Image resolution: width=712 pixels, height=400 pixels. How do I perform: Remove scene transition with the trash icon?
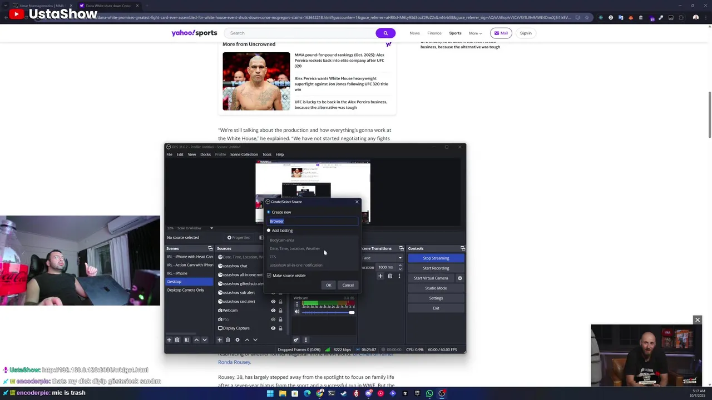(x=390, y=276)
